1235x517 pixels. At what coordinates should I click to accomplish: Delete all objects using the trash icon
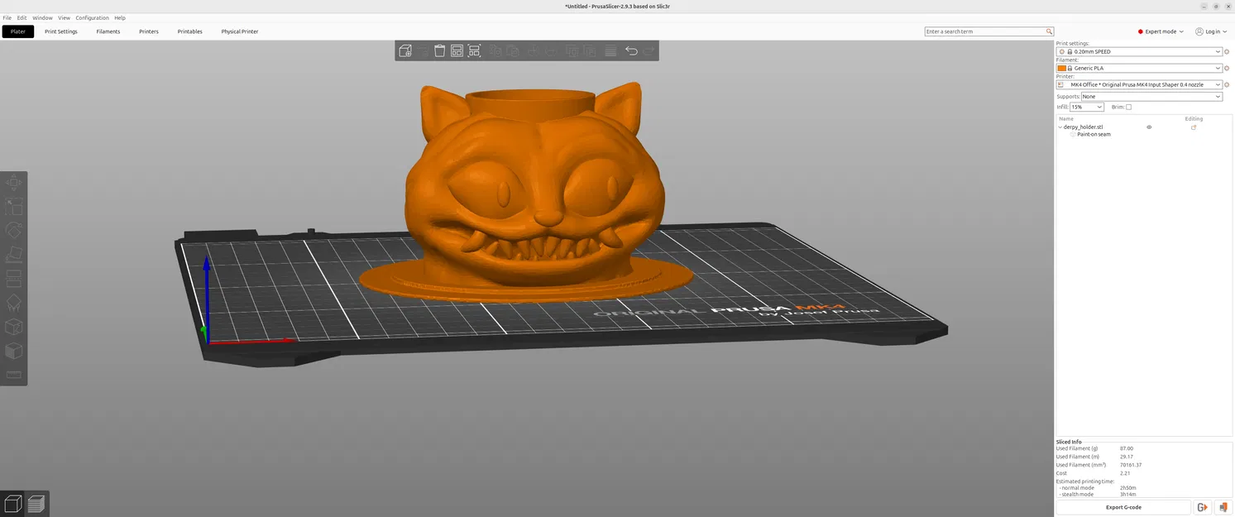(x=439, y=50)
